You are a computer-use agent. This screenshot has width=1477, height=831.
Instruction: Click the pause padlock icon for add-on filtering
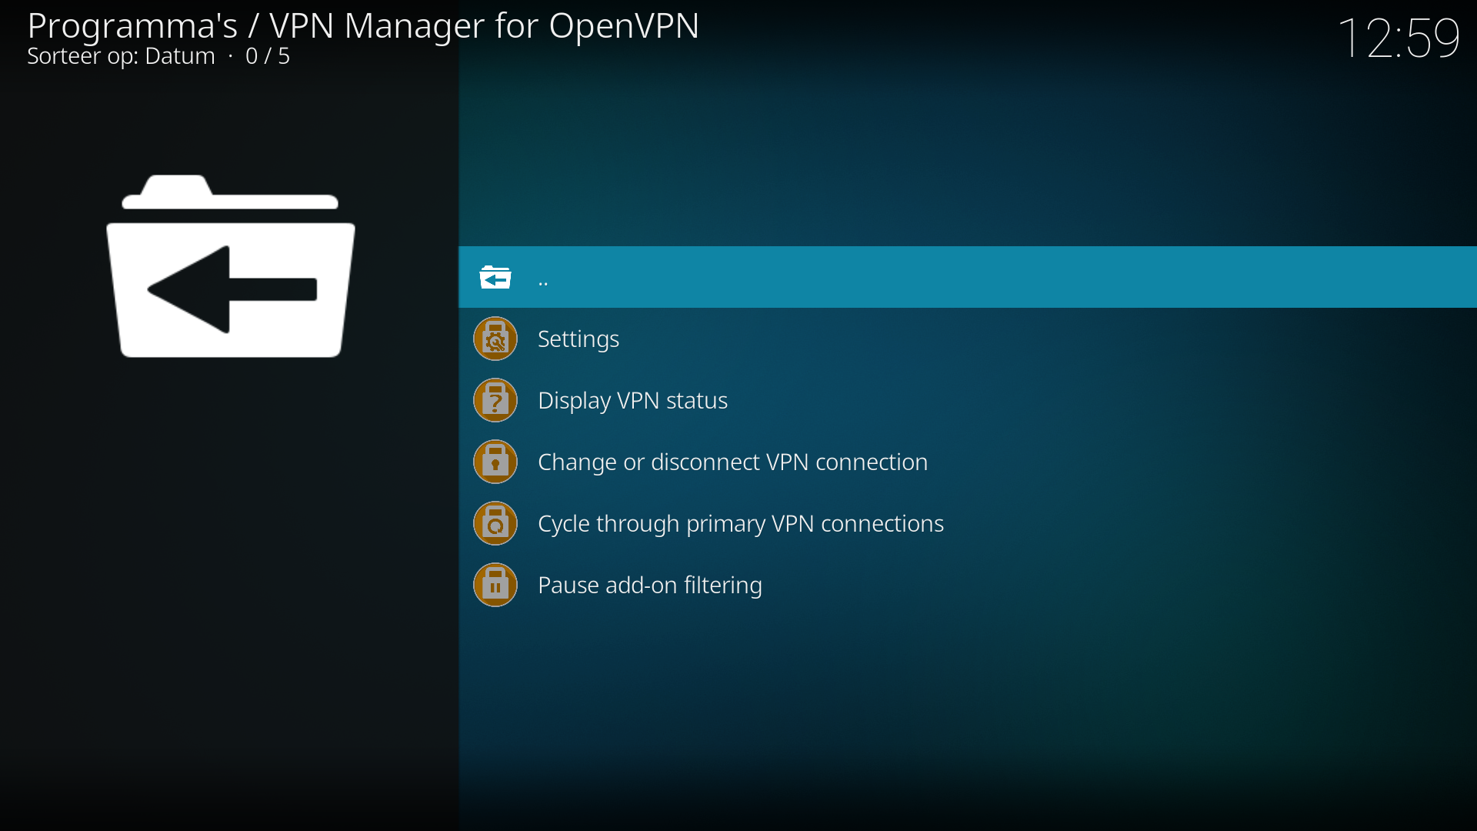(x=495, y=585)
